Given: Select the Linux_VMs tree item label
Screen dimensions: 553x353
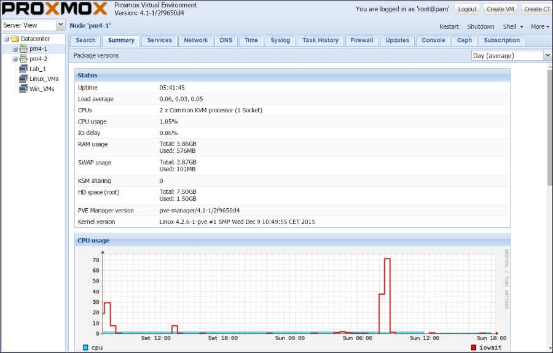Looking at the screenshot, I should pos(44,79).
